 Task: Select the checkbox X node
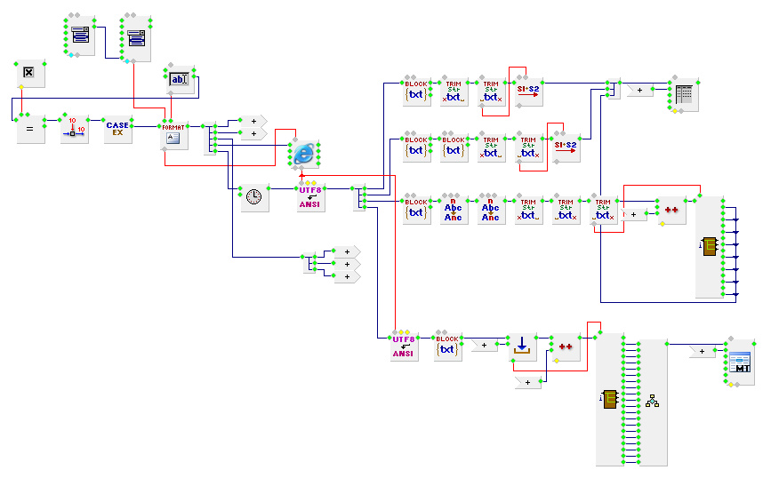click(28, 74)
